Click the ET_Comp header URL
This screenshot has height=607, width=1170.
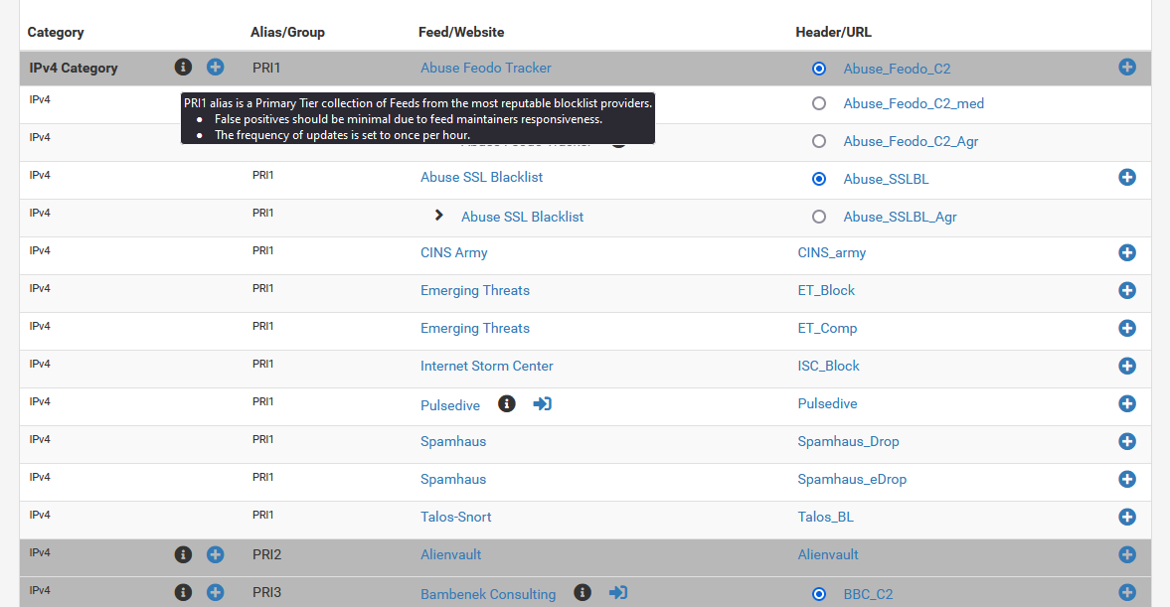pos(827,328)
